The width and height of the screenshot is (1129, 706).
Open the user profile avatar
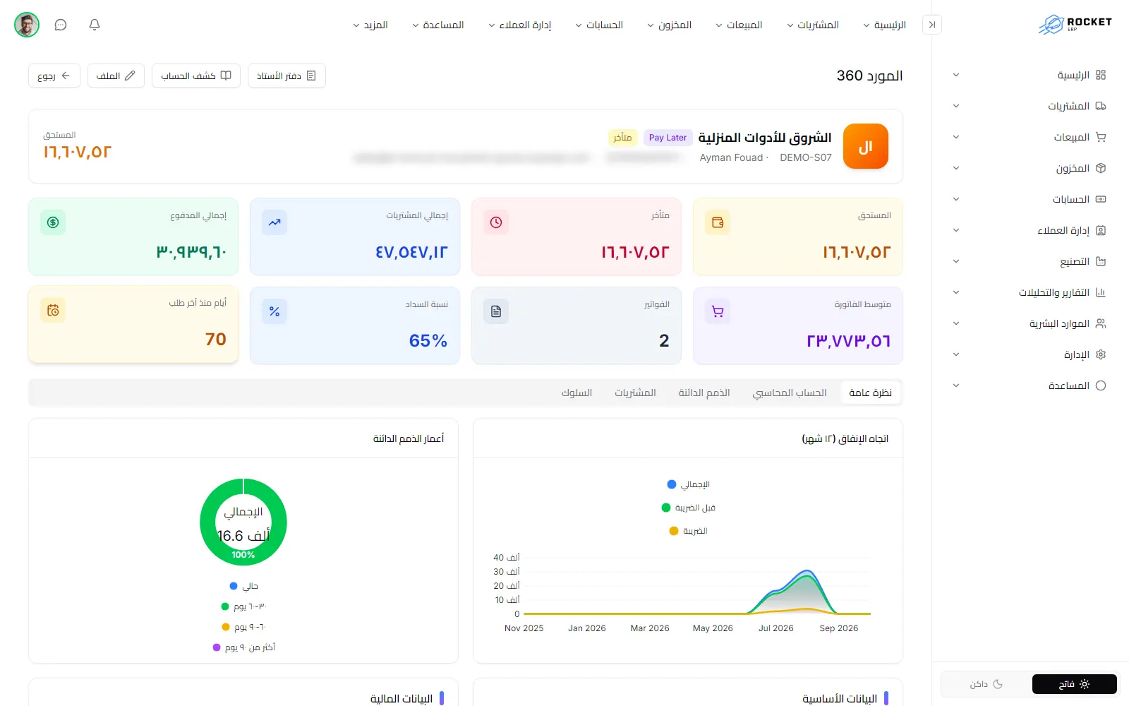[27, 25]
